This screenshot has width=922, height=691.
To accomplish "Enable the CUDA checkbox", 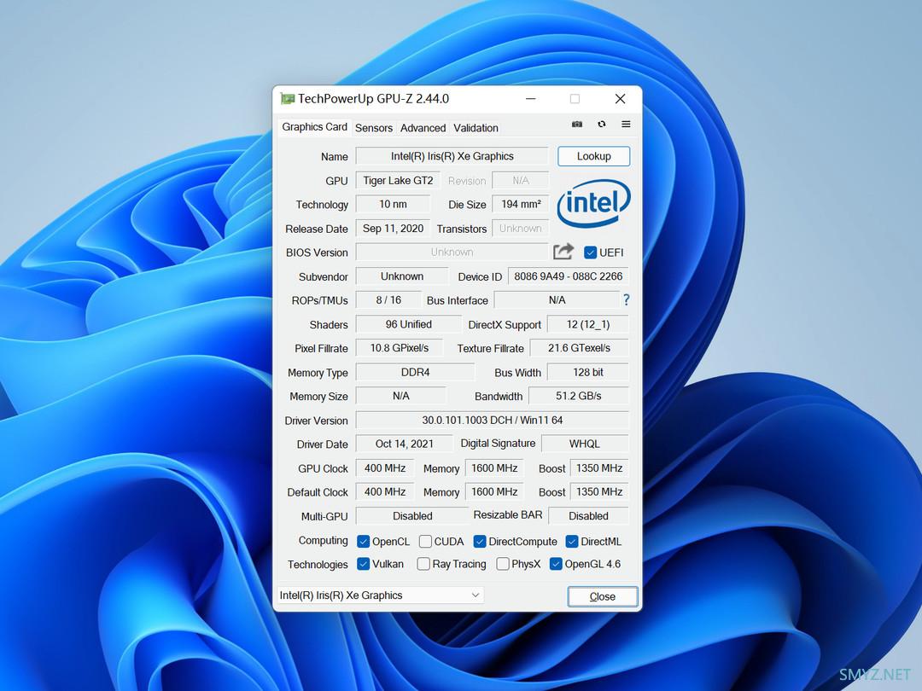I will (x=425, y=542).
